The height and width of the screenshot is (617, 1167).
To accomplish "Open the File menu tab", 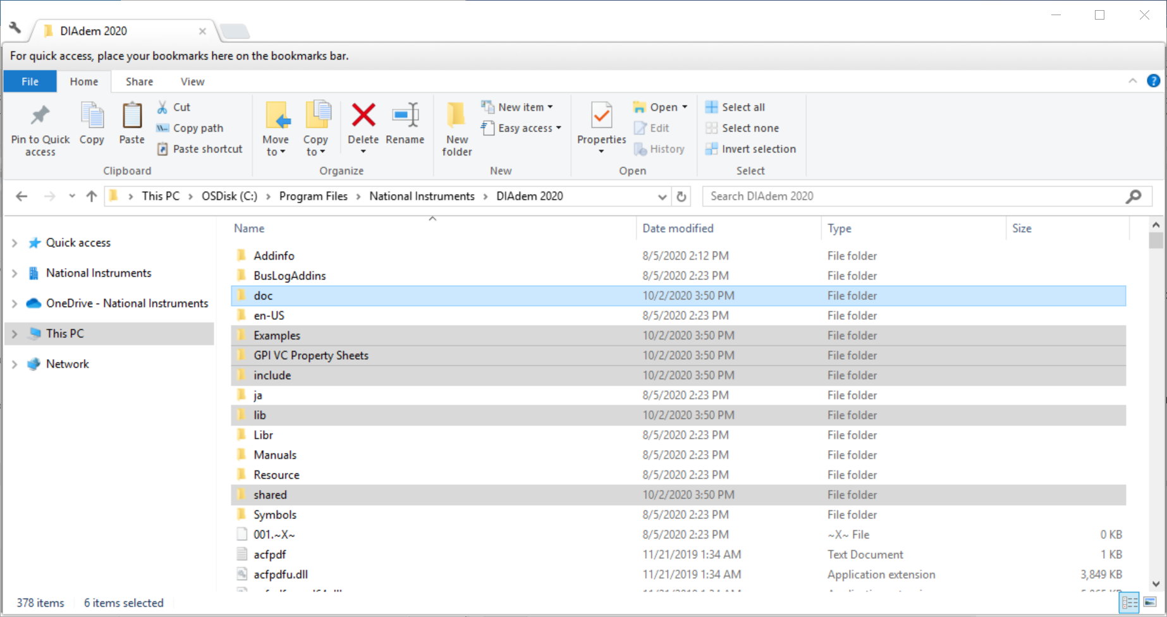I will (x=30, y=82).
